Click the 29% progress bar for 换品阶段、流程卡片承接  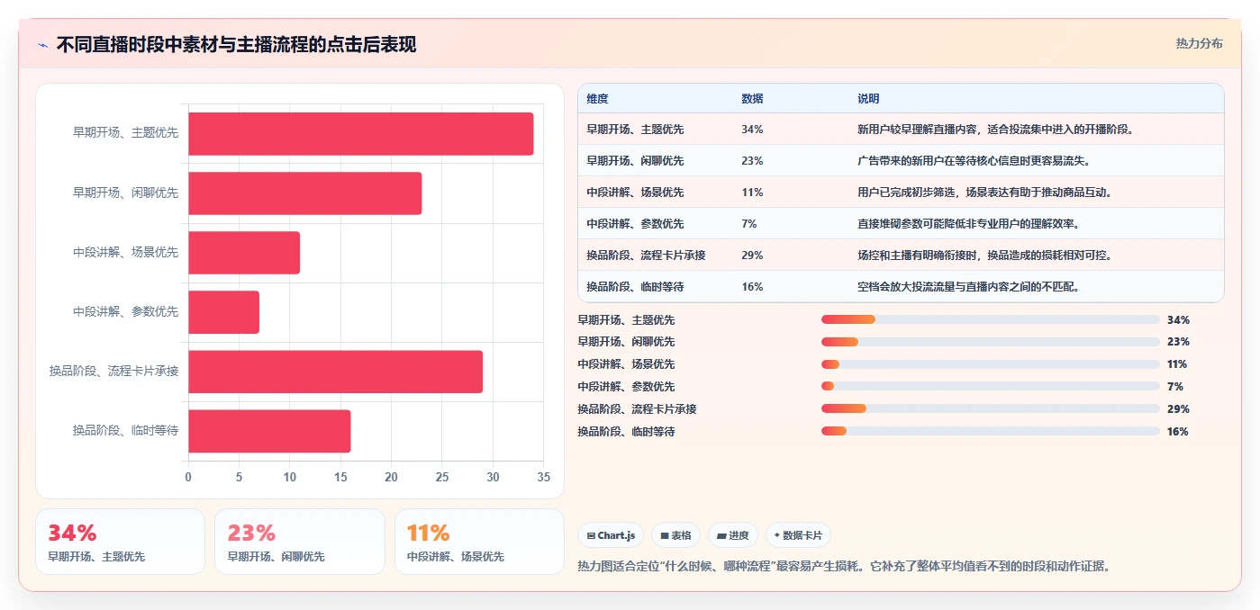coord(990,409)
